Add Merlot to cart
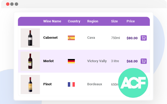This screenshot has height=104, width=167. tap(144, 61)
